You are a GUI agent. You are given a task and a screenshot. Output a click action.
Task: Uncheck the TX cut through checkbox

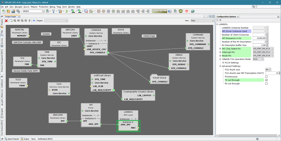point(266,80)
